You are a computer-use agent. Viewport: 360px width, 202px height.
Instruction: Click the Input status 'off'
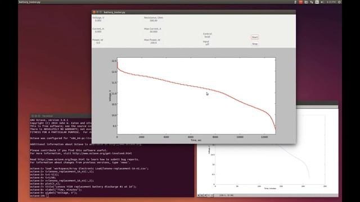[207, 44]
